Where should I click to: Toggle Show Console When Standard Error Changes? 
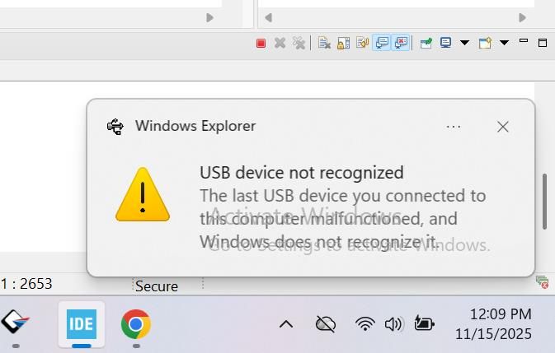401,43
